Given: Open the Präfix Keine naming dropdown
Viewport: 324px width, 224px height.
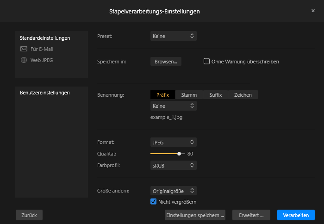Looking at the screenshot, I should (x=174, y=106).
